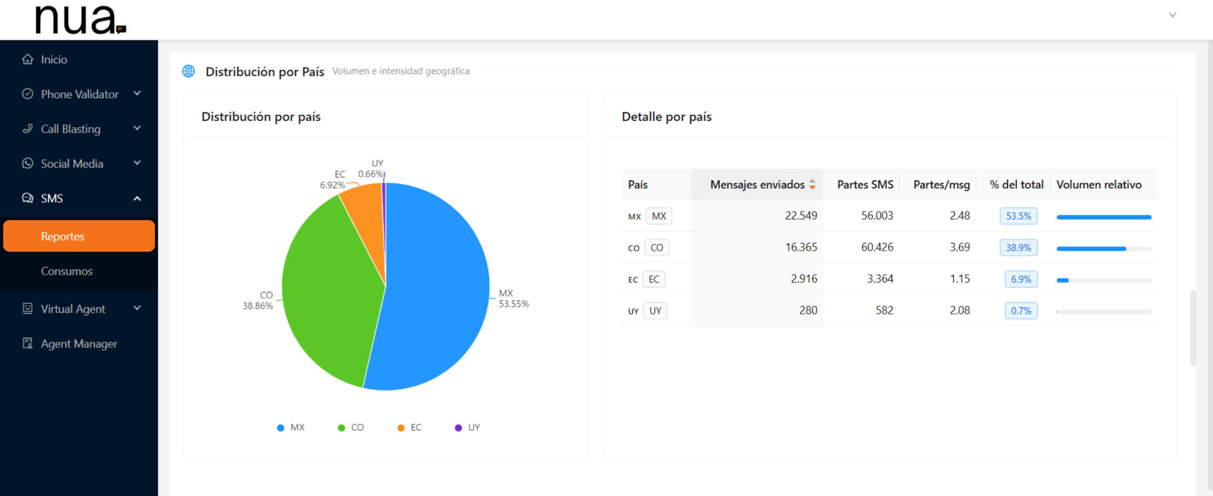
Task: Click the 0.7% badge in UY row
Action: [1021, 311]
